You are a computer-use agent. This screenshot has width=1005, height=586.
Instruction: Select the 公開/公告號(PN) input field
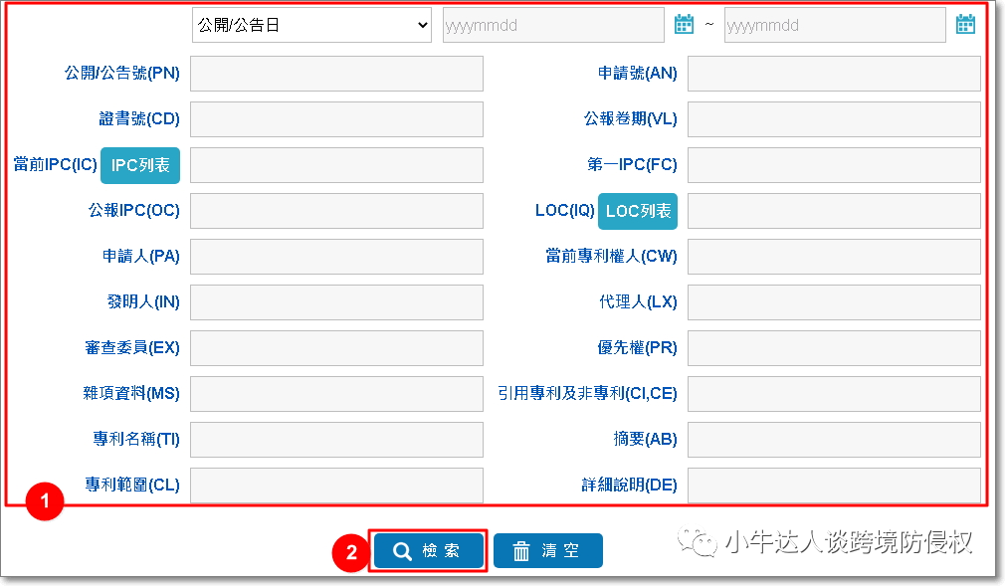336,74
